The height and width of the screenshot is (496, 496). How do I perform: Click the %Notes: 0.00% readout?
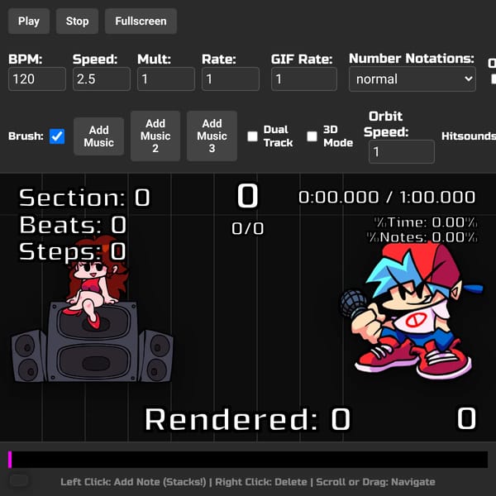click(422, 237)
